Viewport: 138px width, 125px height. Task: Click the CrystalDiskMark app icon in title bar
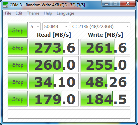pos(5,5)
